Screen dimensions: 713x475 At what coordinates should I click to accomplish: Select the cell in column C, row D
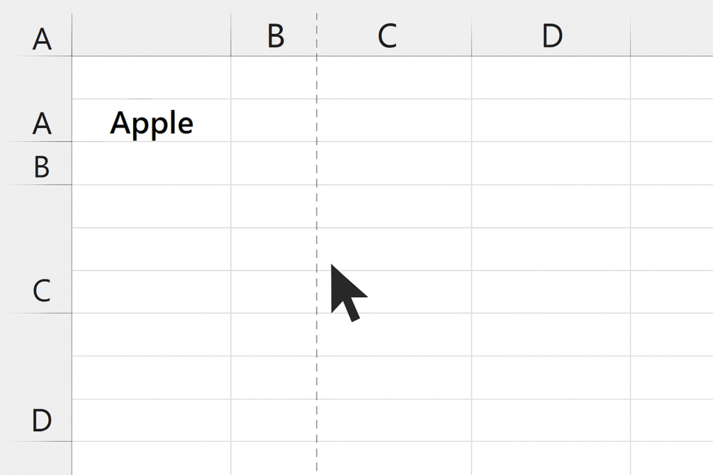point(394,421)
